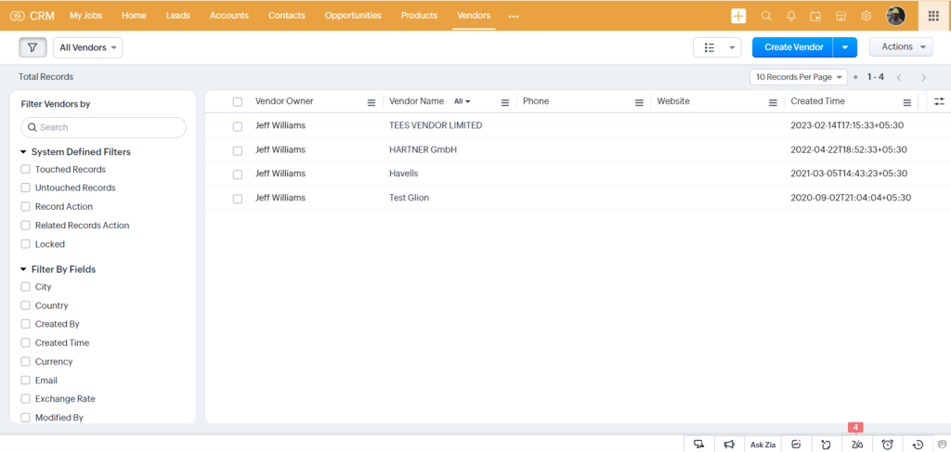Image resolution: width=951 pixels, height=452 pixels.
Task: Open the settings gear icon
Action: [866, 16]
